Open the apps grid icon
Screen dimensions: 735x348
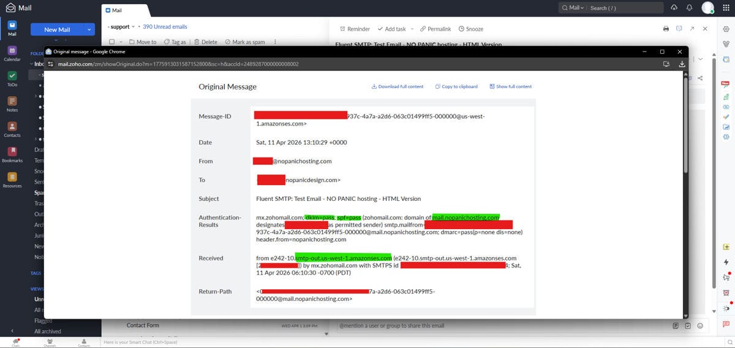point(726,7)
